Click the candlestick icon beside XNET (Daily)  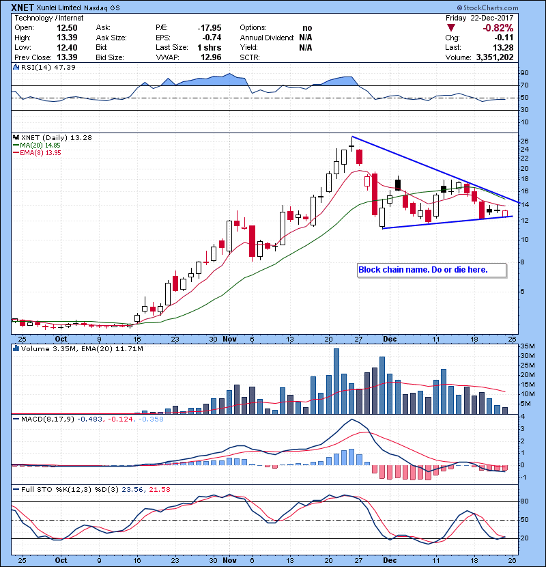click(16, 137)
